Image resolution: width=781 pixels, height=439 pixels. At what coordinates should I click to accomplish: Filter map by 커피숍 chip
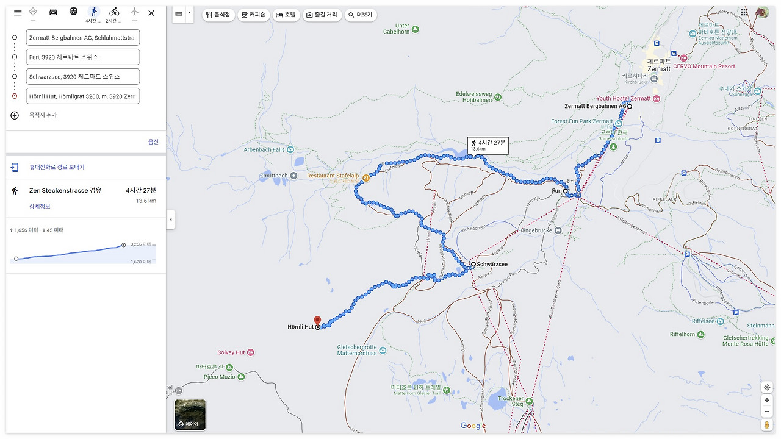(x=253, y=15)
